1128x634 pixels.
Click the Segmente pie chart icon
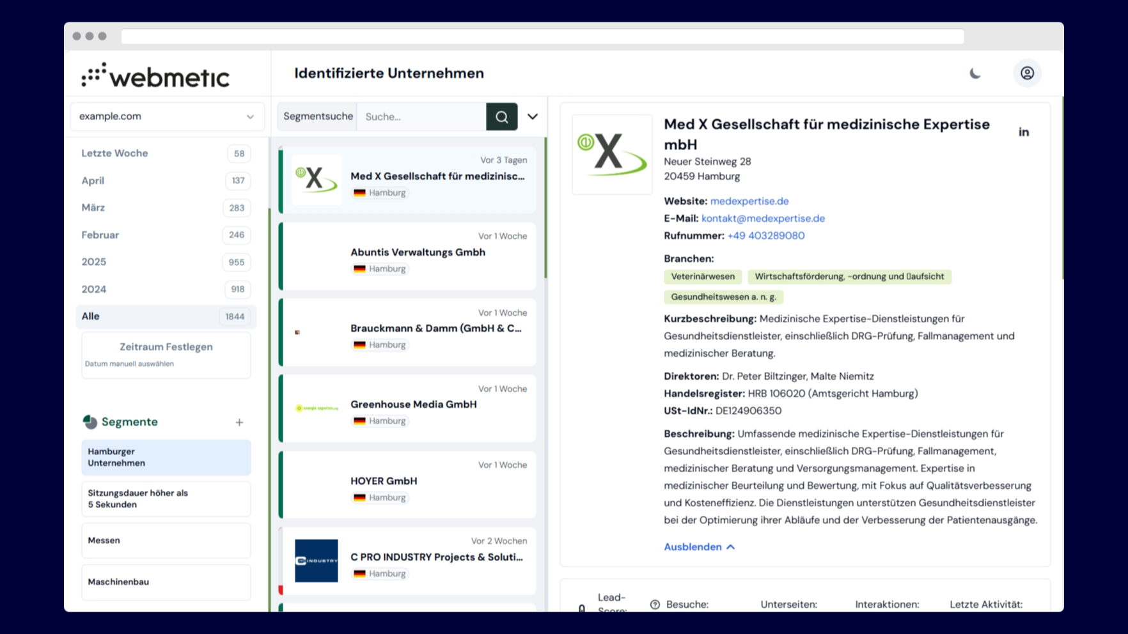[90, 421]
